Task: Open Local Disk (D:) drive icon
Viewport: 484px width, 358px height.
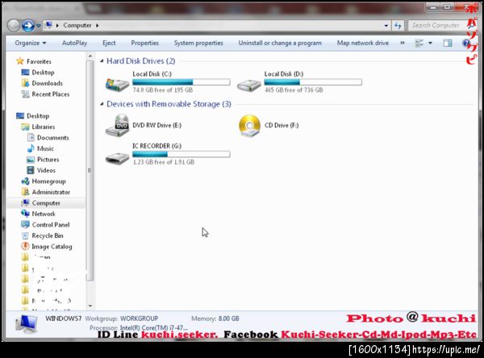Action: click(x=248, y=85)
